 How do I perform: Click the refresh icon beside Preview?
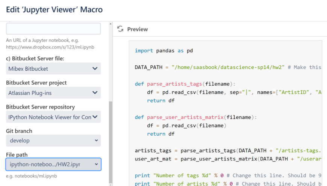coord(120,29)
